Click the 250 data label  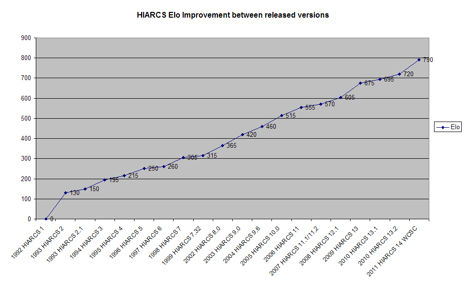tap(153, 169)
